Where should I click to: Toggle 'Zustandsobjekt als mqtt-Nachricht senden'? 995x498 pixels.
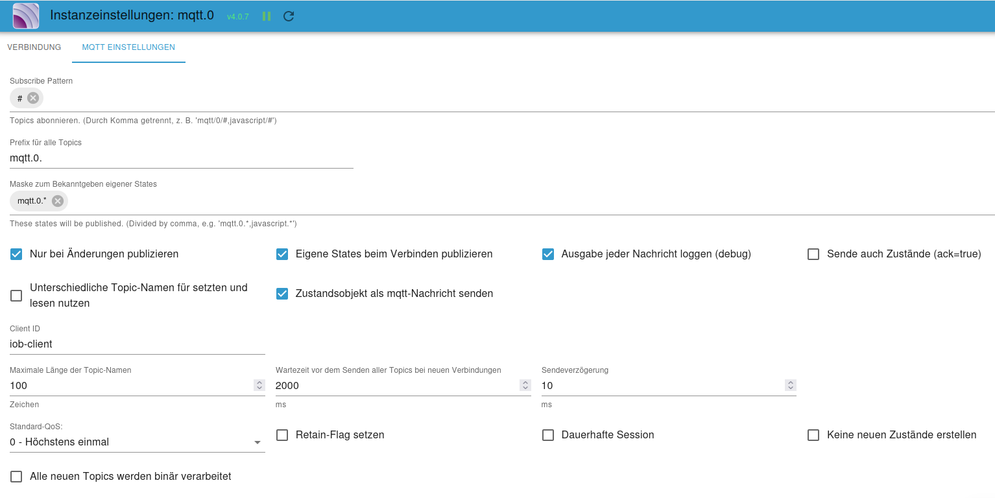click(282, 294)
